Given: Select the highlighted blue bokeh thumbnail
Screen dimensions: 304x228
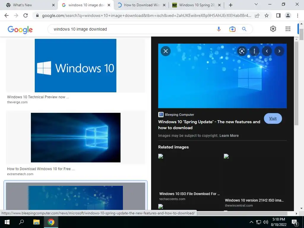Looking at the screenshot, I should (x=76, y=197).
